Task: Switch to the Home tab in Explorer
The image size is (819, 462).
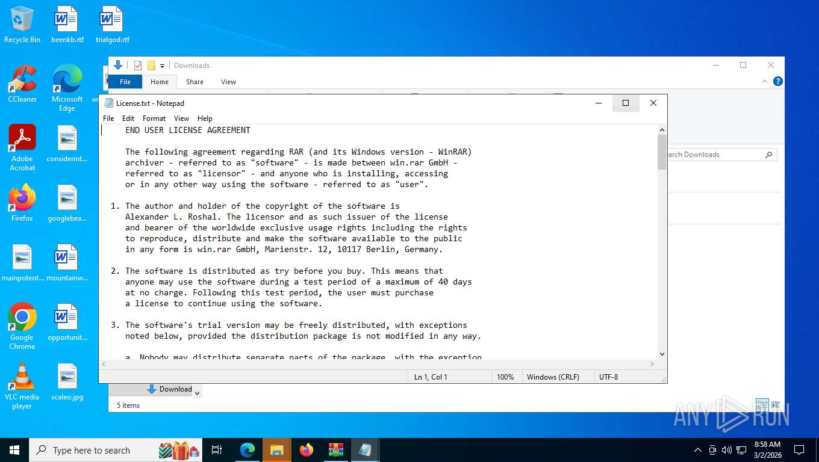Action: click(160, 82)
